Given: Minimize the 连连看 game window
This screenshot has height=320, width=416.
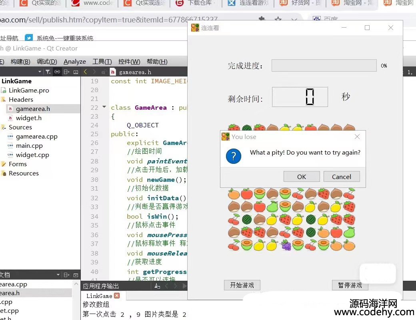Looking at the screenshot, I should 344,28.
